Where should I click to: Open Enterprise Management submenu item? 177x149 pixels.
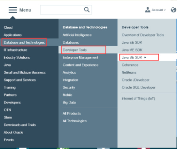click(x=81, y=57)
